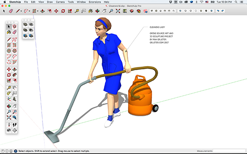Open the Edit menu

(33, 2)
